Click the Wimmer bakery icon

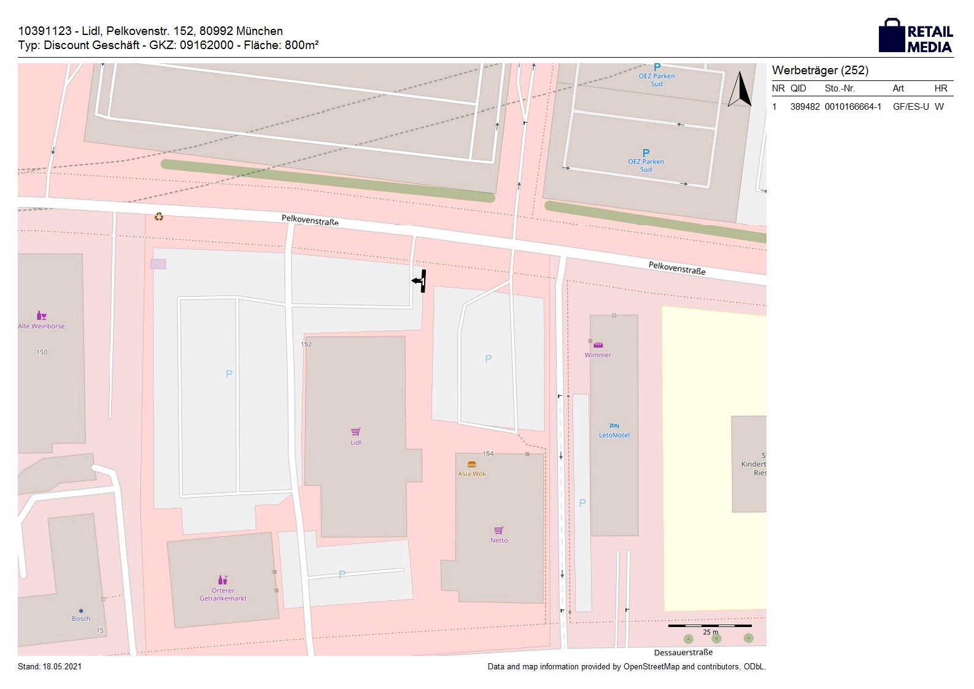pyautogui.click(x=598, y=345)
